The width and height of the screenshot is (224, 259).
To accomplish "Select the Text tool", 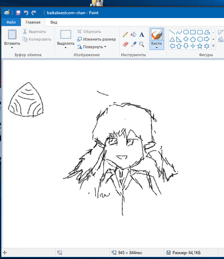I will coord(142,35).
